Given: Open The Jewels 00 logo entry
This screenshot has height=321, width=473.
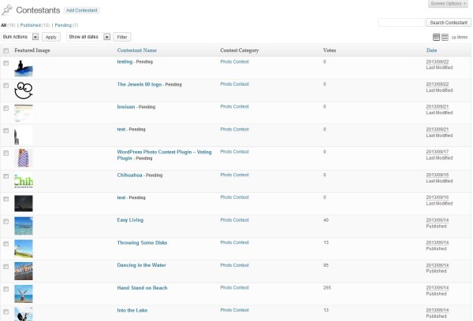Looking at the screenshot, I should [x=140, y=85].
